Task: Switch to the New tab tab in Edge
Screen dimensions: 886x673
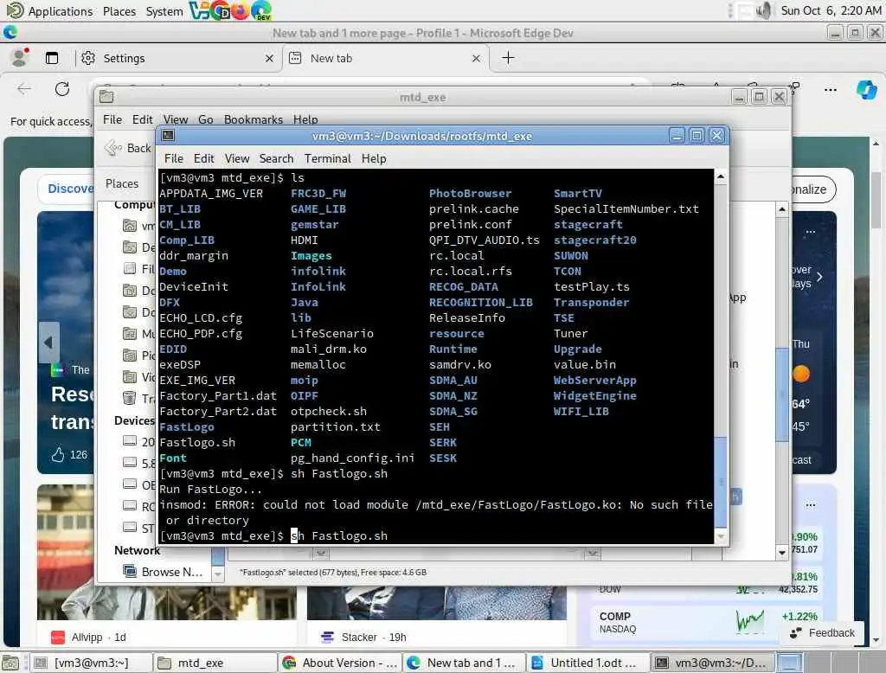Action: [385, 58]
